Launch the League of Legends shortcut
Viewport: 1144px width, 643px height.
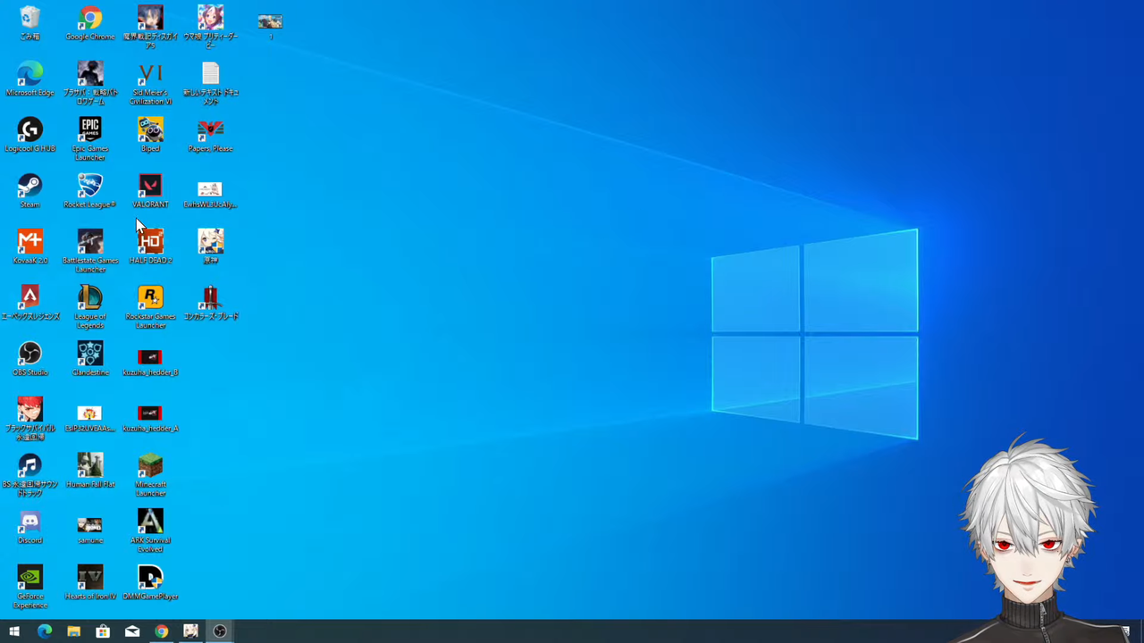click(x=90, y=307)
